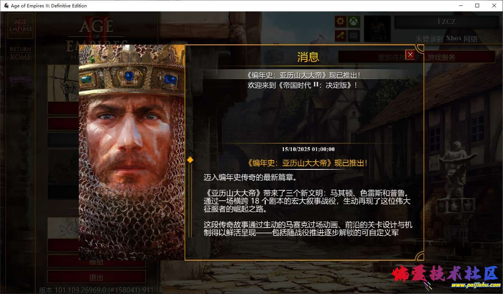Maximize the game window
503x294 pixels.
click(x=477, y=6)
